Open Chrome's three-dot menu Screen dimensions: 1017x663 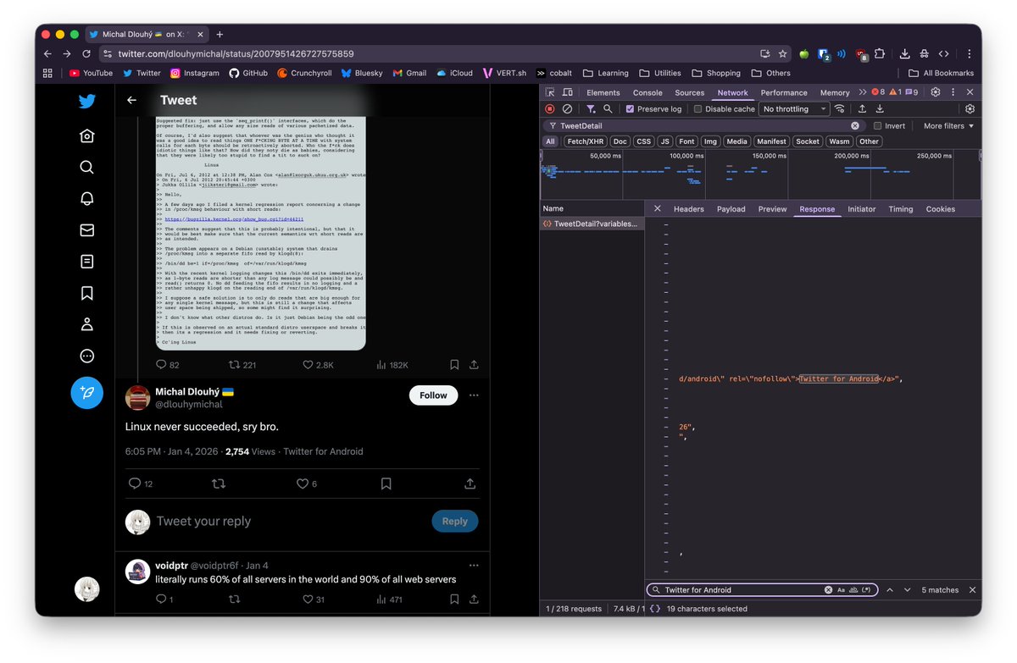click(x=969, y=53)
